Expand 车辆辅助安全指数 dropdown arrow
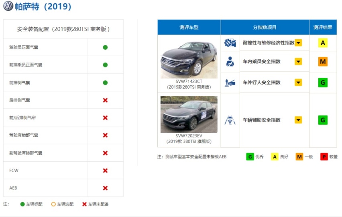Screen dimensions: 342x217 [x=298, y=120]
